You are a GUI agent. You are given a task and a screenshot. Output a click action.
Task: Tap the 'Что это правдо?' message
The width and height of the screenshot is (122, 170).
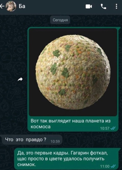tap(32, 140)
